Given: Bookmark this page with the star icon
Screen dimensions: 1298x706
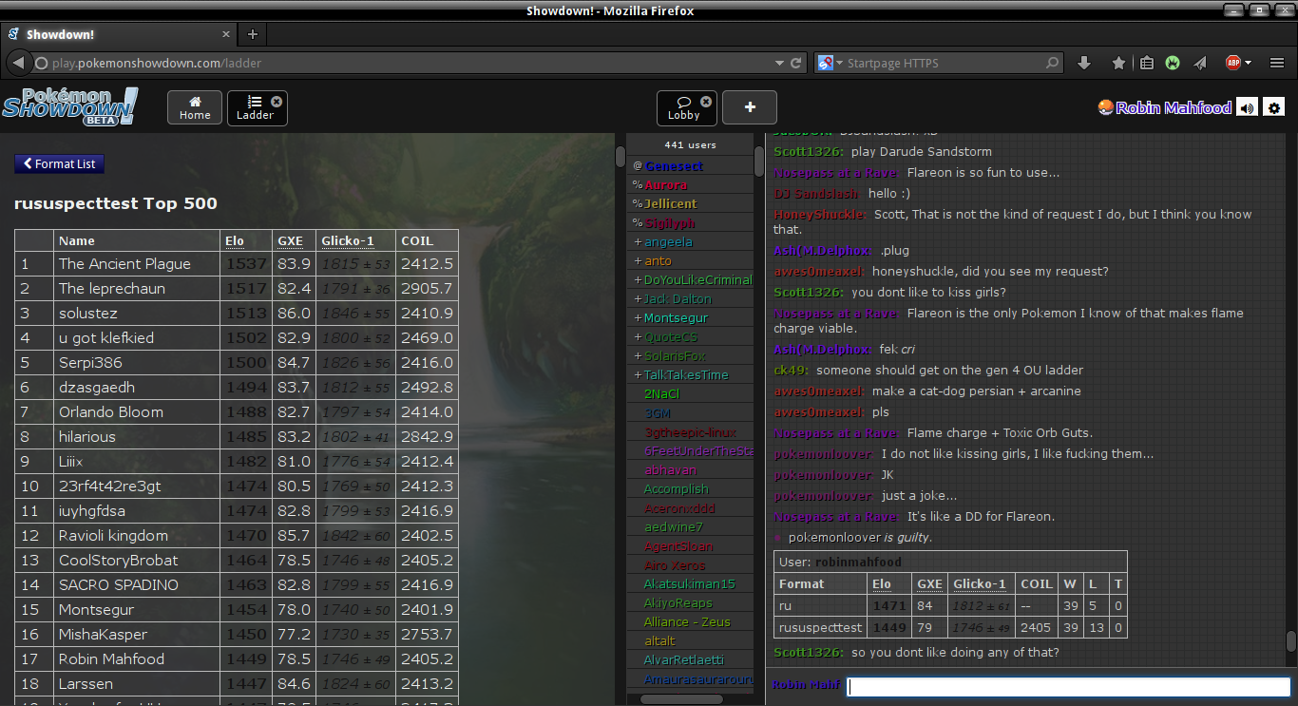Looking at the screenshot, I should 1118,63.
